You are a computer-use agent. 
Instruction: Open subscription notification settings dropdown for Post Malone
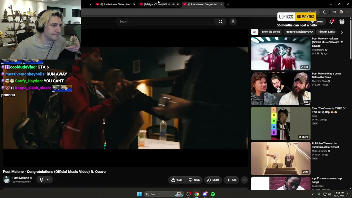[45, 180]
